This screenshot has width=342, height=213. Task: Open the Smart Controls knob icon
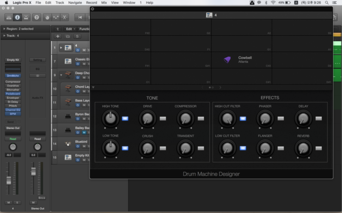(x=47, y=18)
